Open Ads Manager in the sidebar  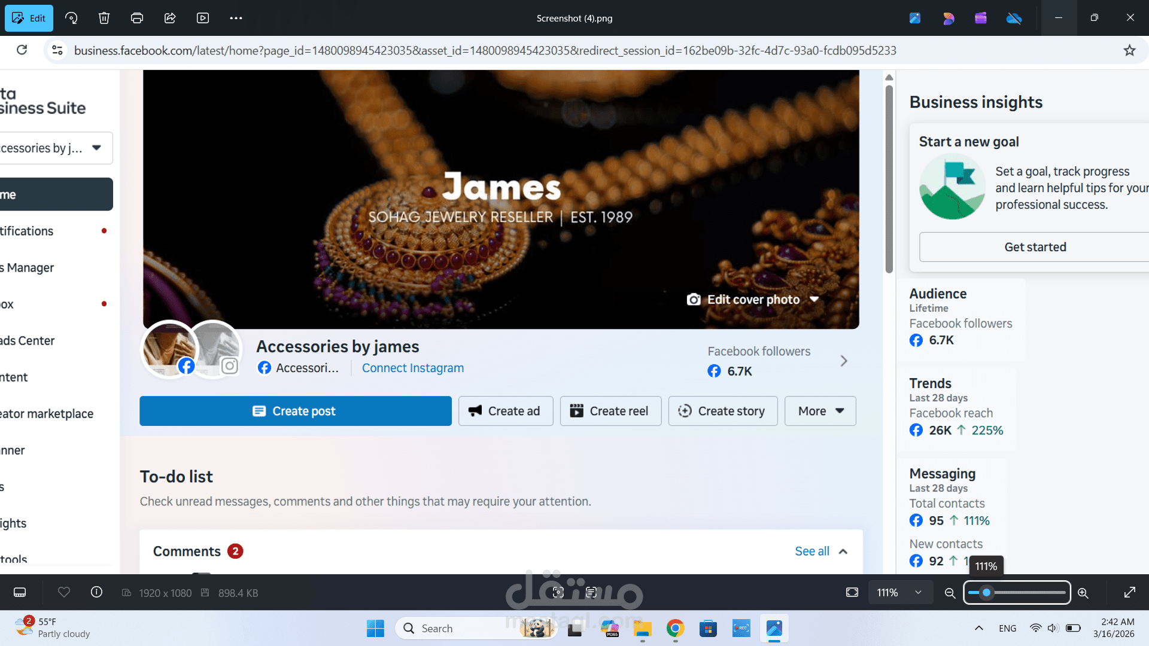[x=56, y=267]
